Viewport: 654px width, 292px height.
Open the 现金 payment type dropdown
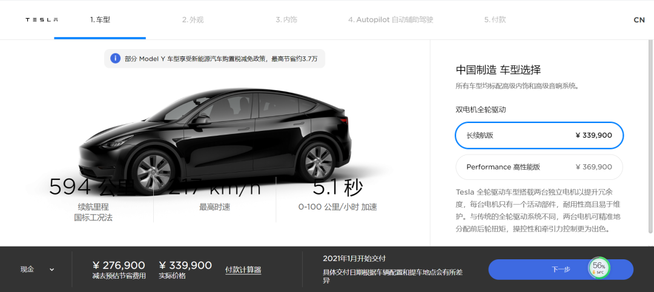click(x=38, y=270)
